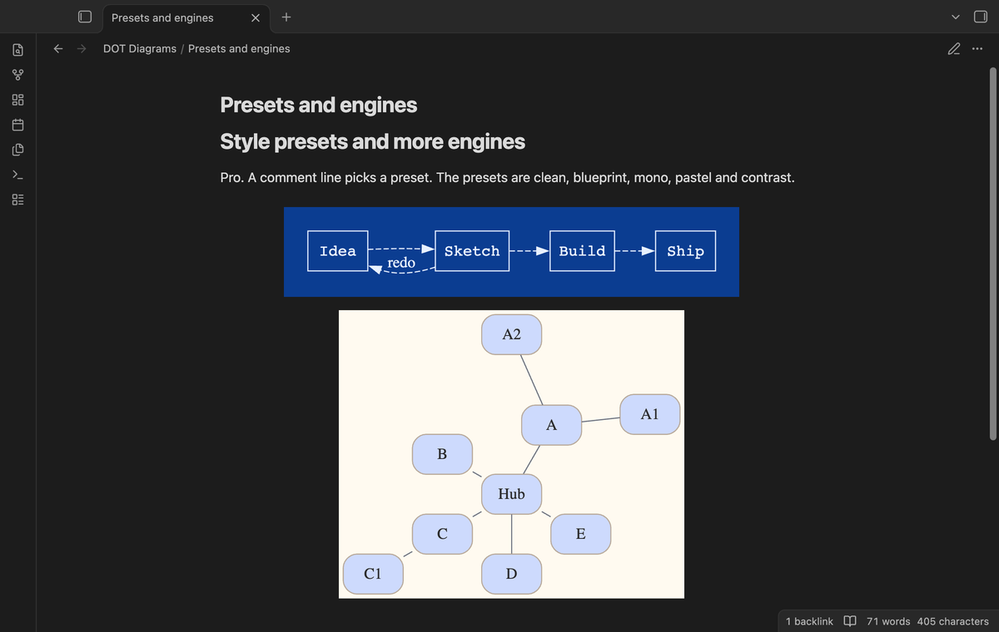The image size is (999, 632).
Task: Click the D node in pastel graph
Action: (x=512, y=574)
